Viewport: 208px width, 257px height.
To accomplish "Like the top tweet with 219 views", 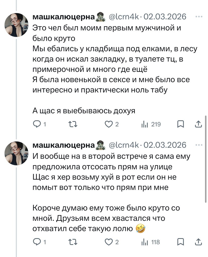I will 109,124.
